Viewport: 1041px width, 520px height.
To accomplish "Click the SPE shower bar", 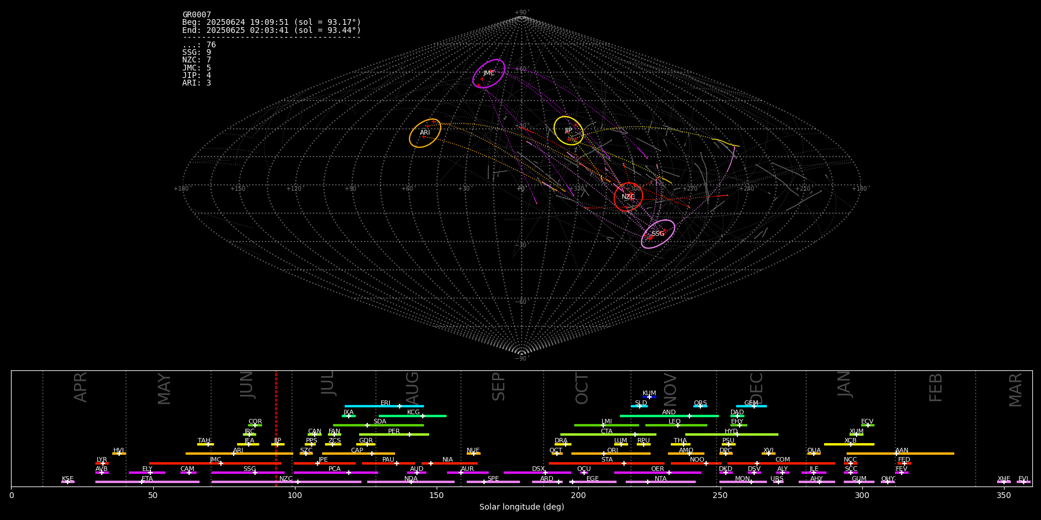I will (493, 482).
